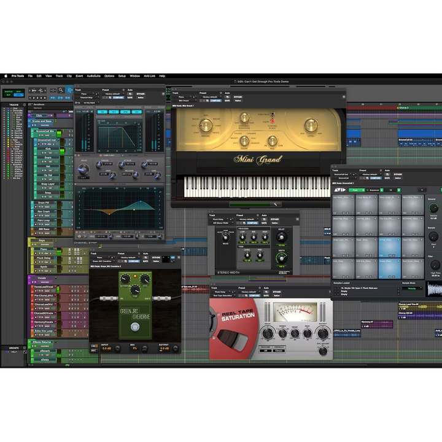Open the AudioSuite menu
The height and width of the screenshot is (442, 442).
coord(93,76)
